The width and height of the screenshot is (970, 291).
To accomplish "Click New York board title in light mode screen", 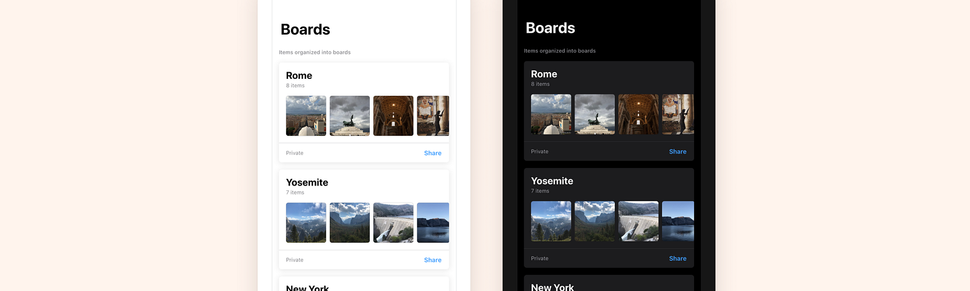I will coord(307,288).
